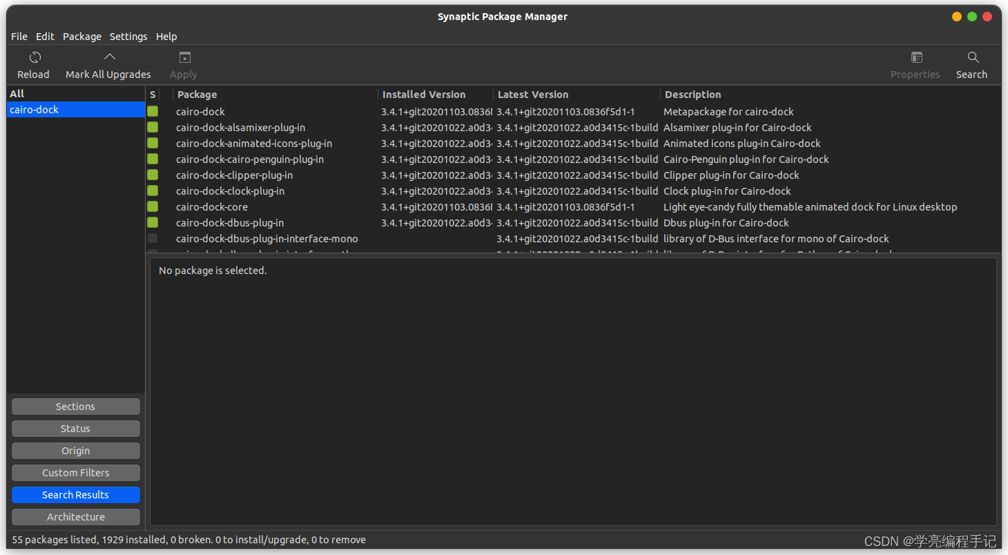Toggle status box of cairo-dock-animated-icons-plug-in
Screen dimensions: 1008x555
point(153,143)
